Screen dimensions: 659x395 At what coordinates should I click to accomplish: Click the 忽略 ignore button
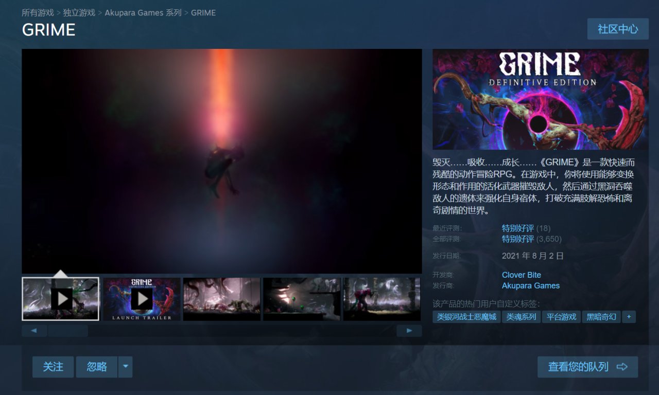tap(97, 367)
